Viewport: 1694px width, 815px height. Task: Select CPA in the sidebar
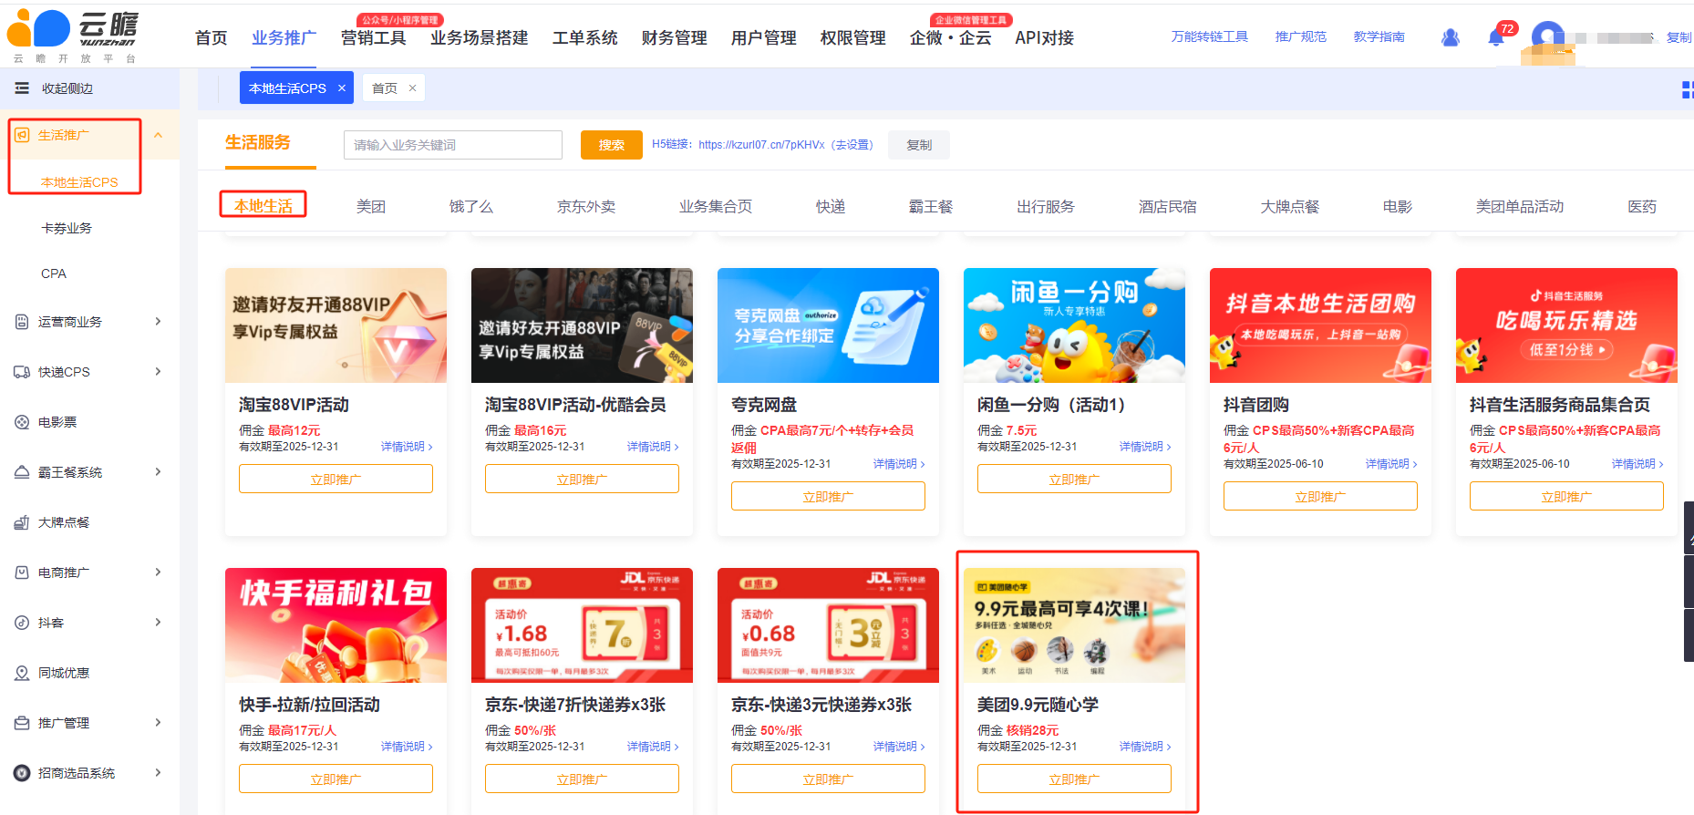pyautogui.click(x=54, y=273)
